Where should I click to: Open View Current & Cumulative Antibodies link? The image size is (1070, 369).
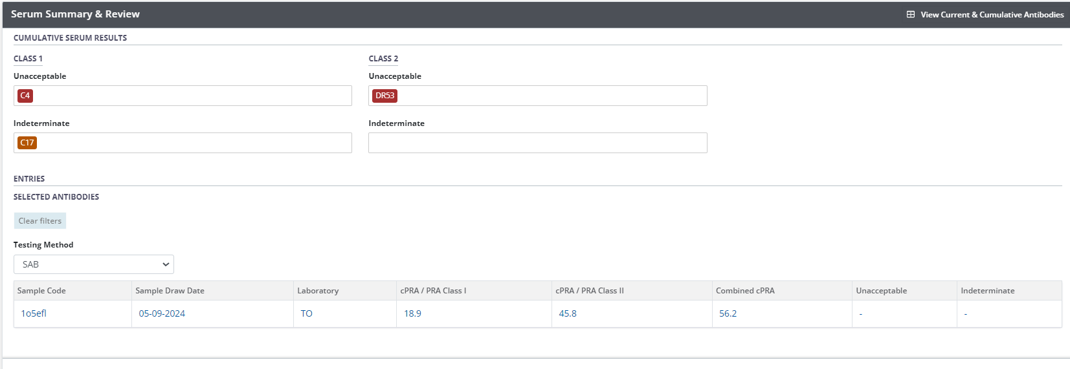[x=992, y=14]
